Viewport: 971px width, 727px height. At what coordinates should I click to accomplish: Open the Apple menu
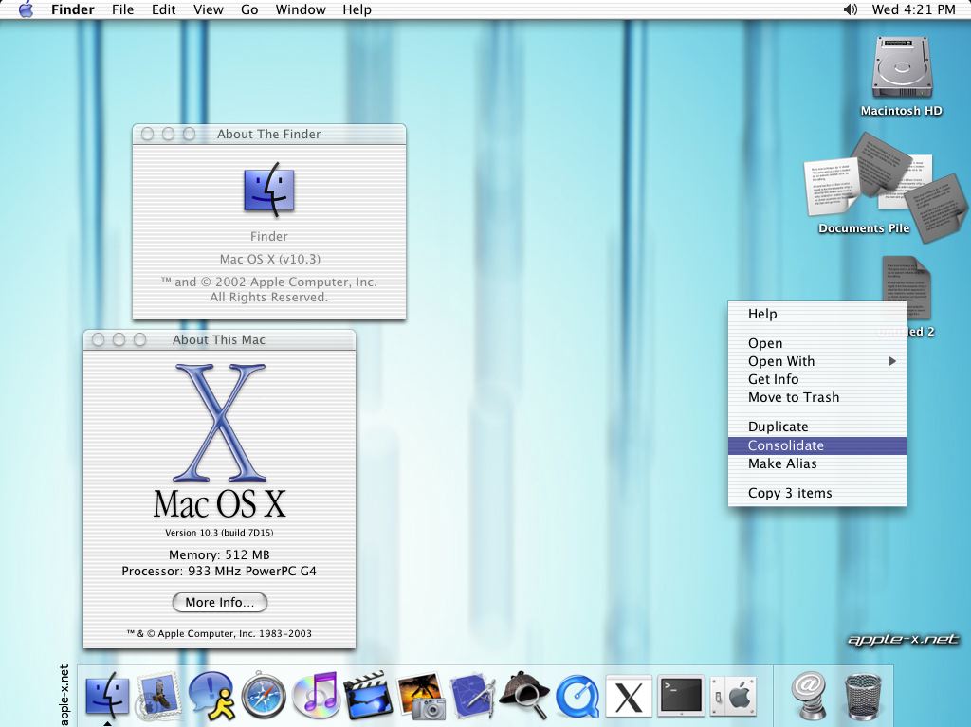pyautogui.click(x=26, y=9)
